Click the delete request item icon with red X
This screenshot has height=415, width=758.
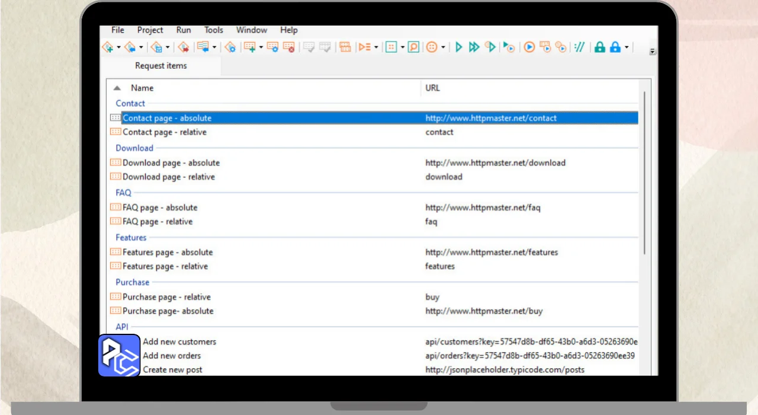pos(288,47)
